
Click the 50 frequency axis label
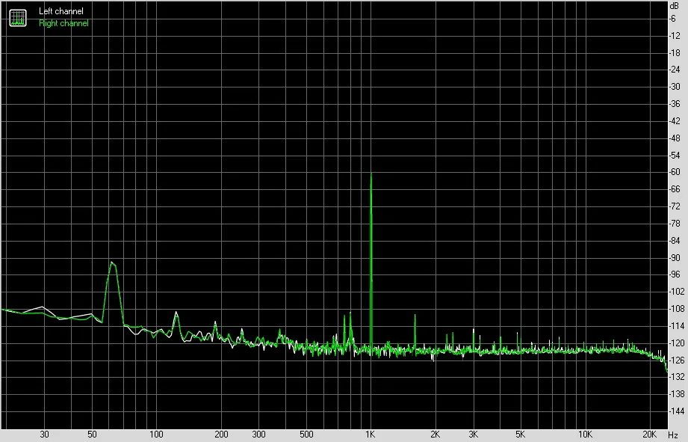(x=92, y=435)
